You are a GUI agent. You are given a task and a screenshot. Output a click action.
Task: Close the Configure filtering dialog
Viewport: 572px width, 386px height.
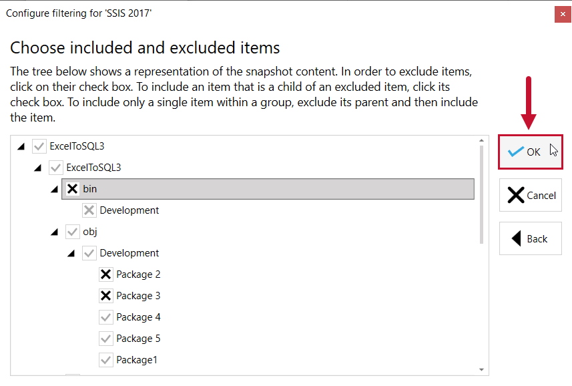pos(563,14)
